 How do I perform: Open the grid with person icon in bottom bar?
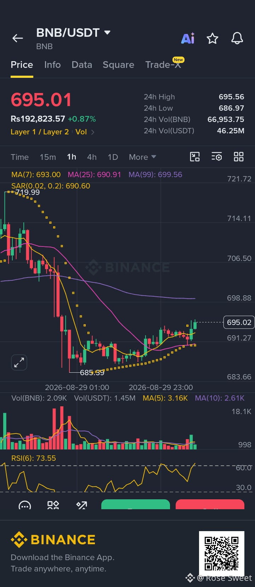pos(53,505)
